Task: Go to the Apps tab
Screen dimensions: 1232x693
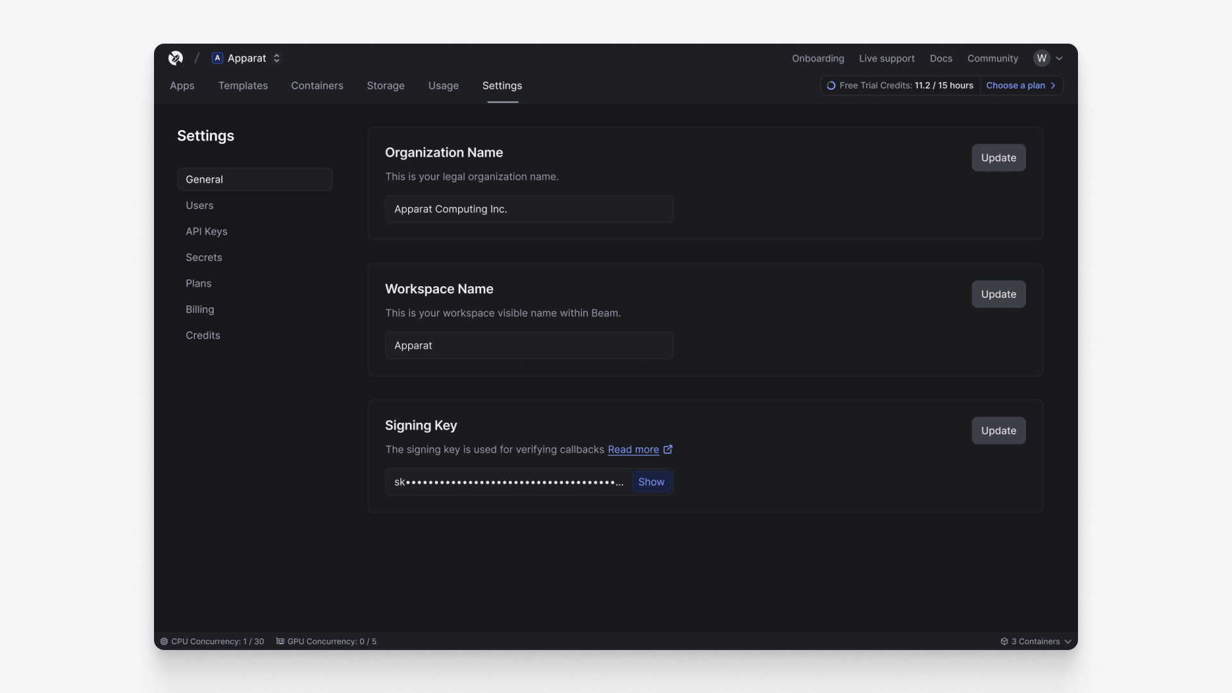Action: (x=182, y=85)
